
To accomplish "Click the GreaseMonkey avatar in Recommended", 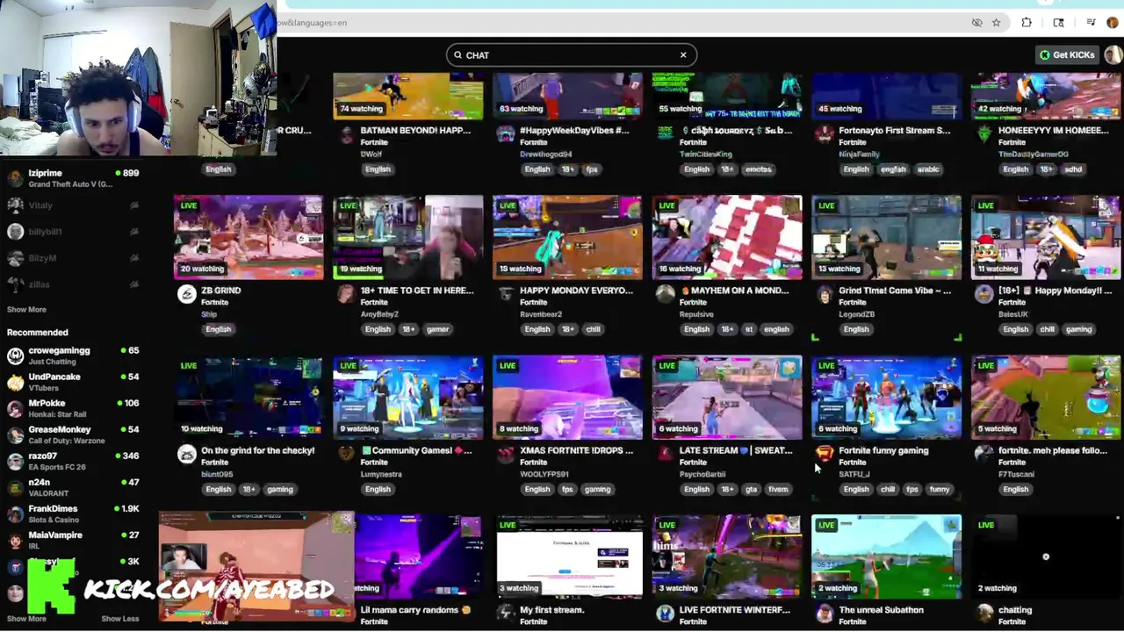I will [x=15, y=434].
